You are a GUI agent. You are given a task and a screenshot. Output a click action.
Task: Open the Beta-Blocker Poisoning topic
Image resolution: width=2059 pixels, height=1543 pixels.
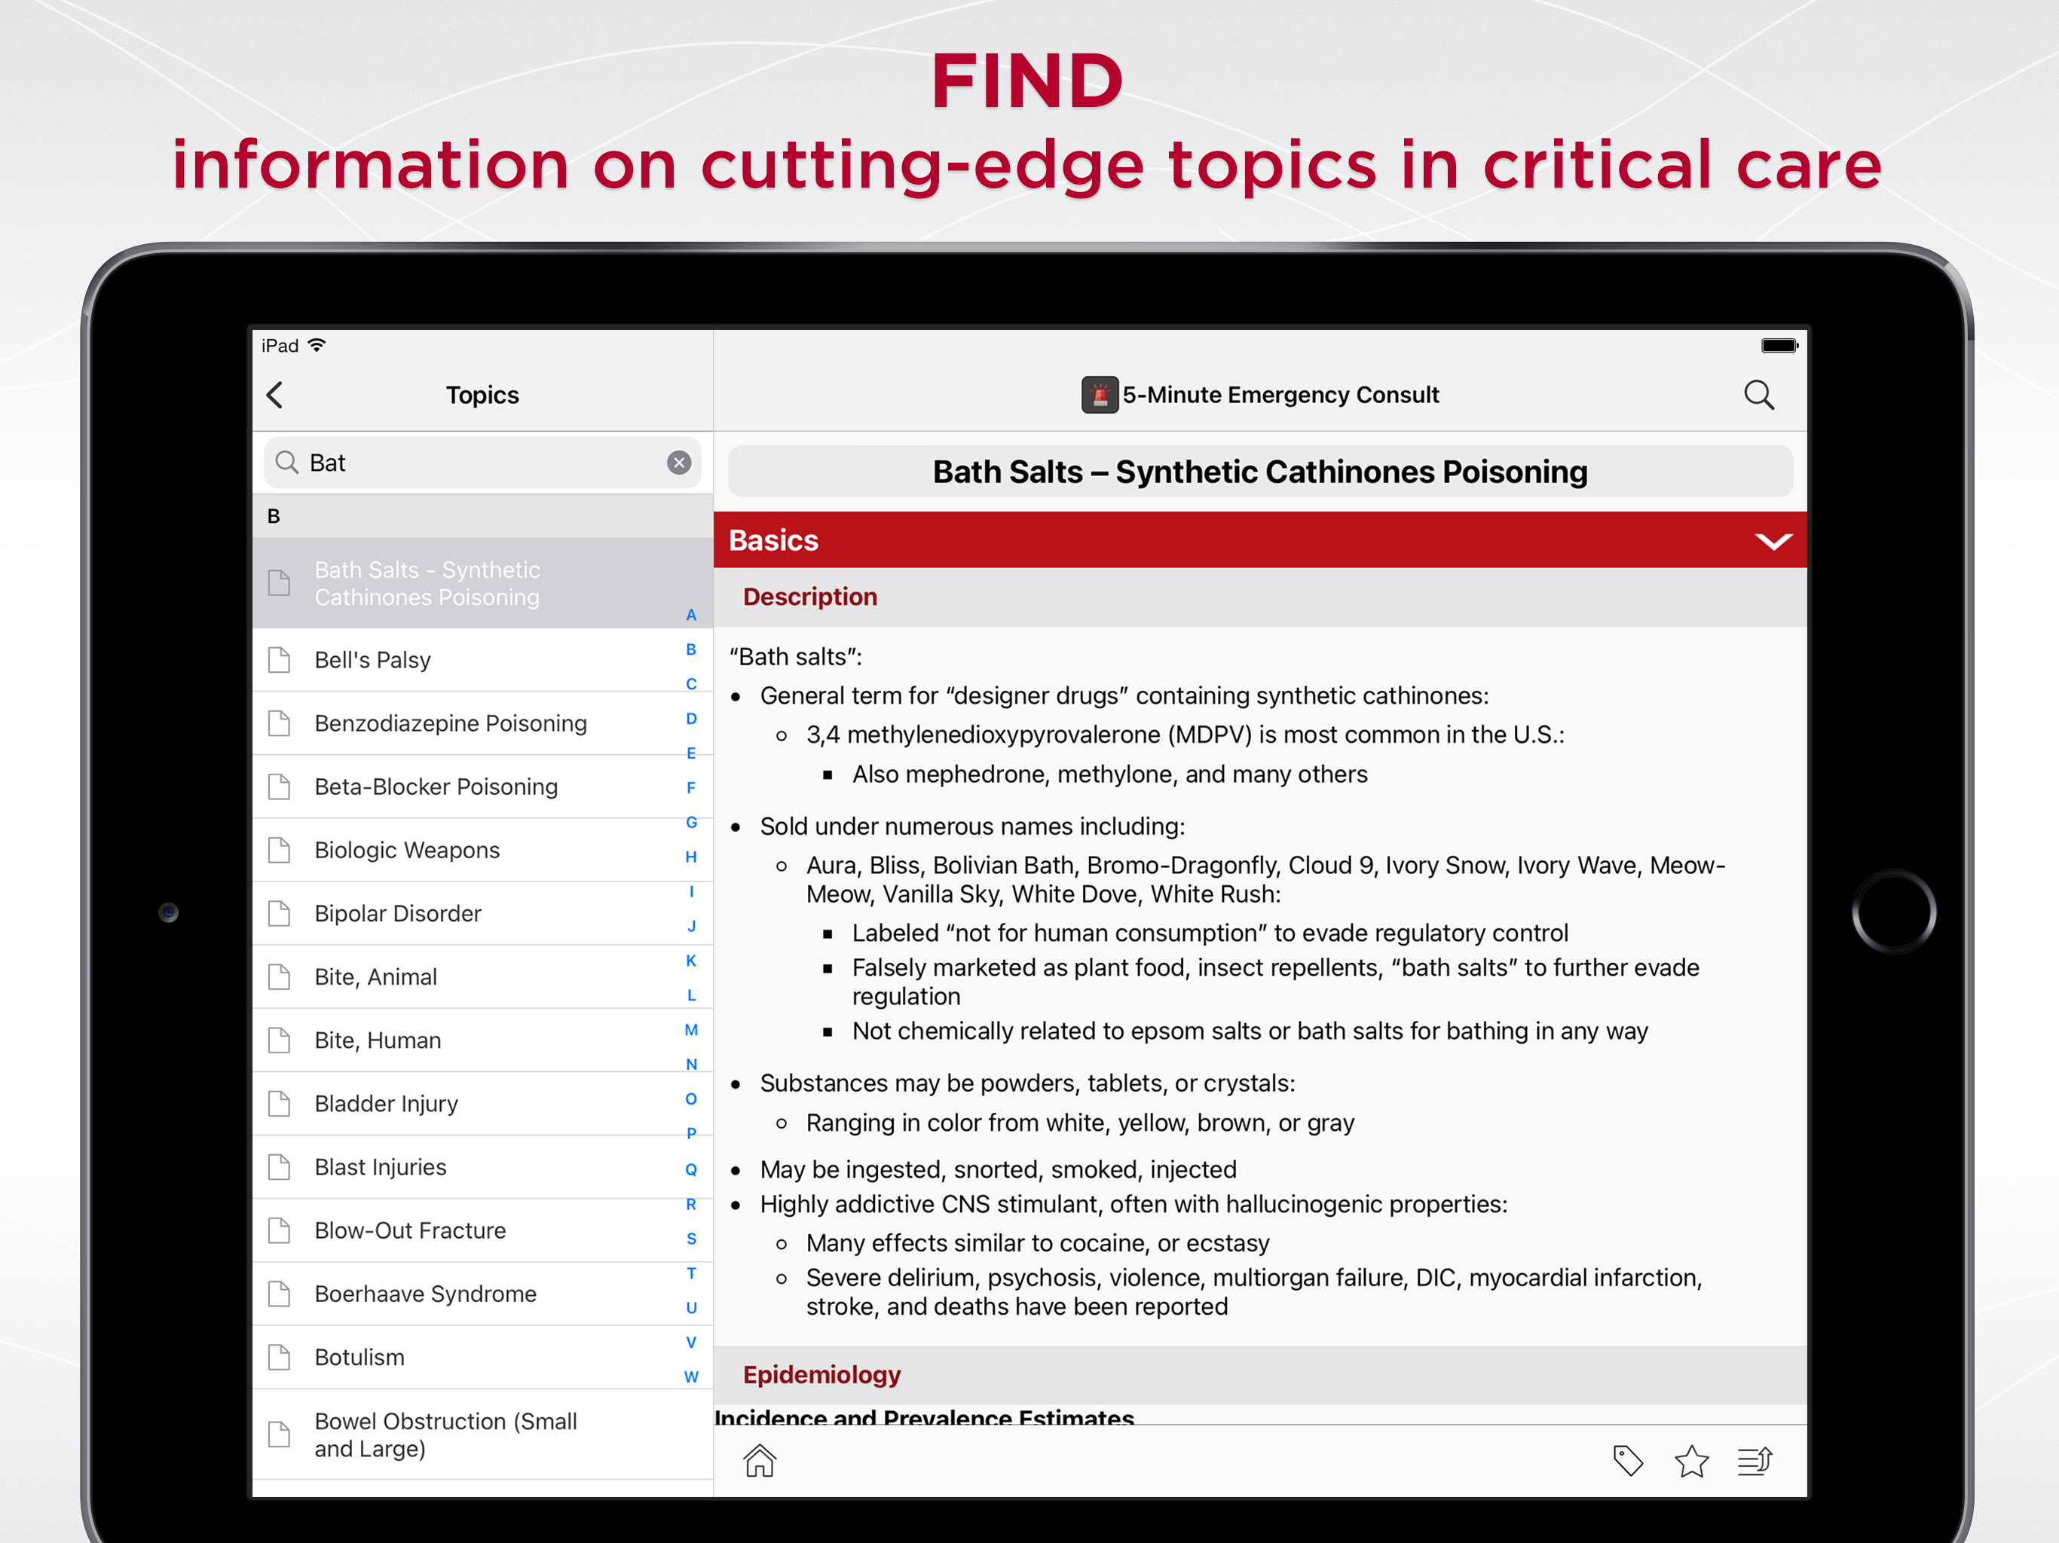pyautogui.click(x=436, y=787)
